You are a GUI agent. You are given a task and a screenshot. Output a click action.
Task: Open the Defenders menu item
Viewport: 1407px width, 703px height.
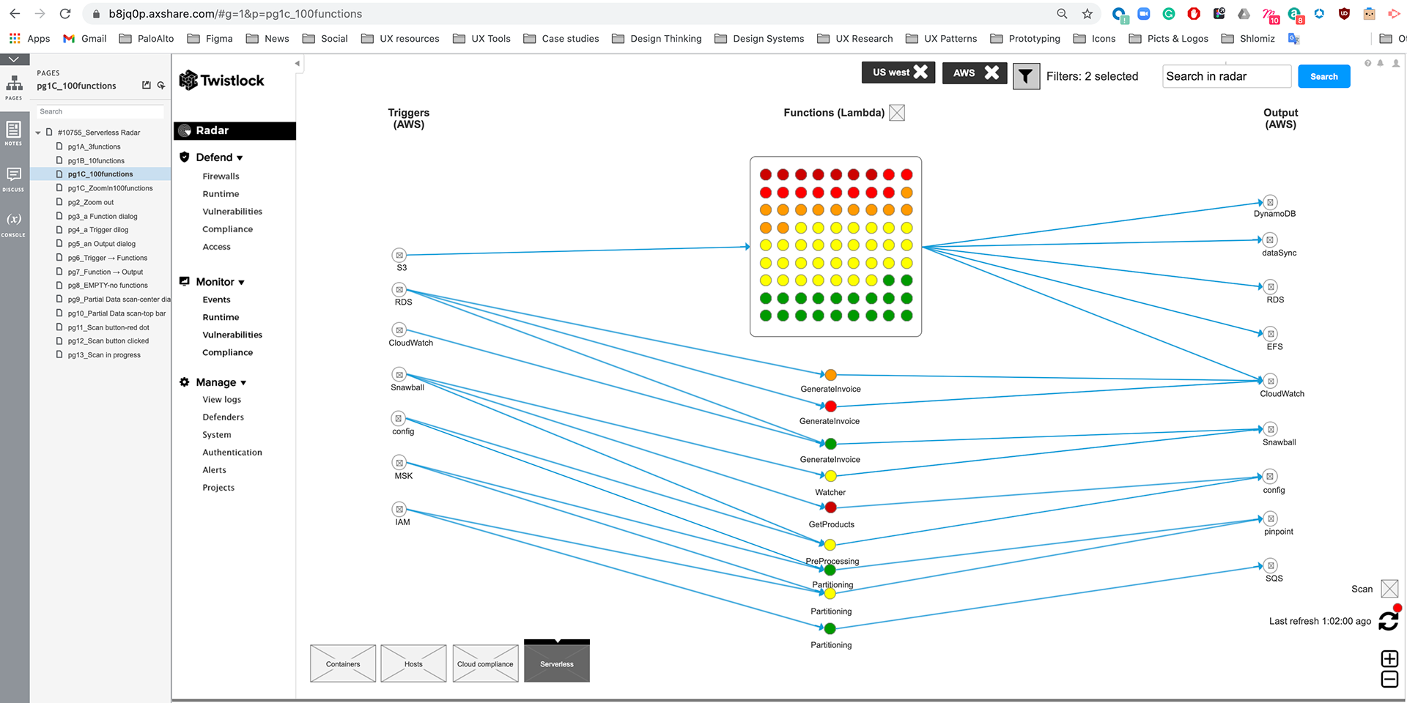[223, 417]
